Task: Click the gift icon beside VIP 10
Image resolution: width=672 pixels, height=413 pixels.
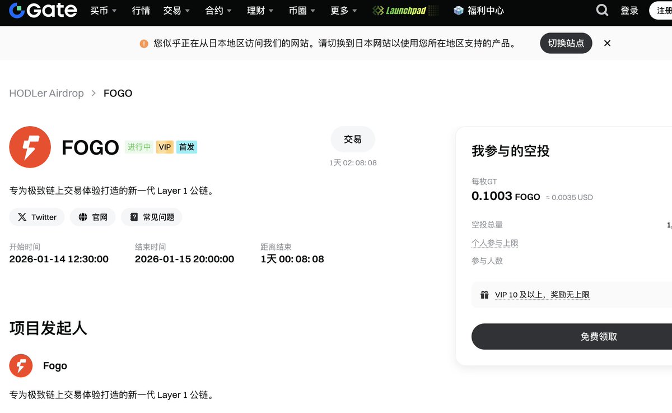Action: pyautogui.click(x=484, y=295)
